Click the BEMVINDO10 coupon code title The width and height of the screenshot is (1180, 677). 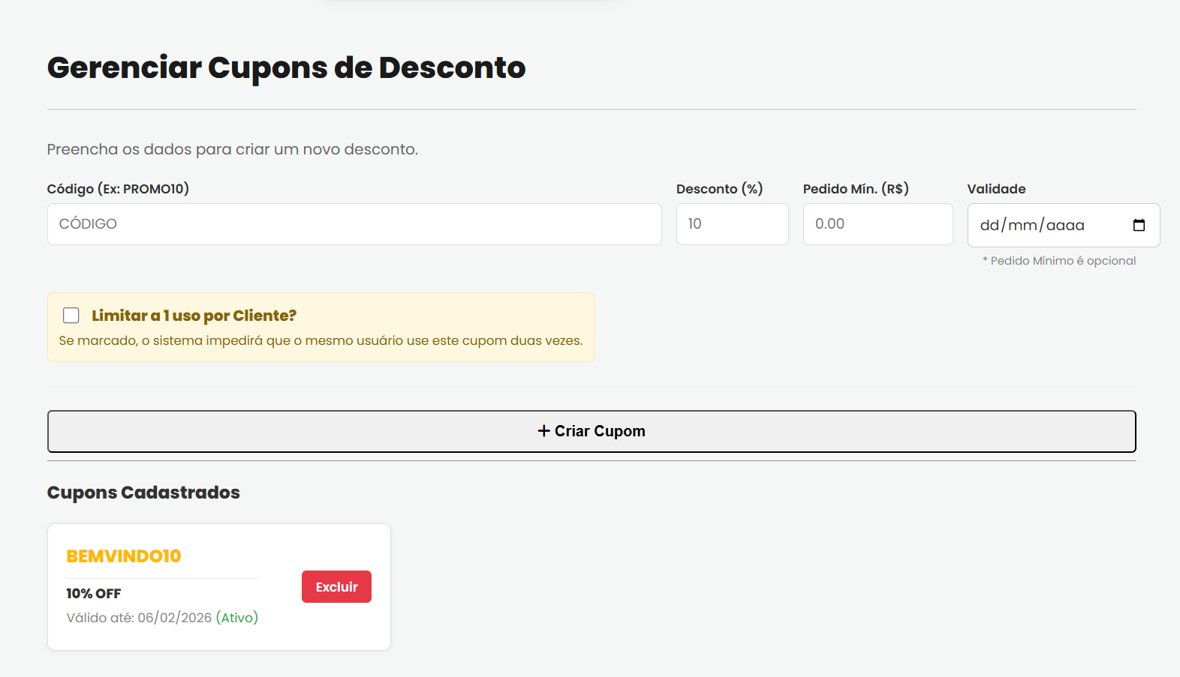[x=124, y=556]
